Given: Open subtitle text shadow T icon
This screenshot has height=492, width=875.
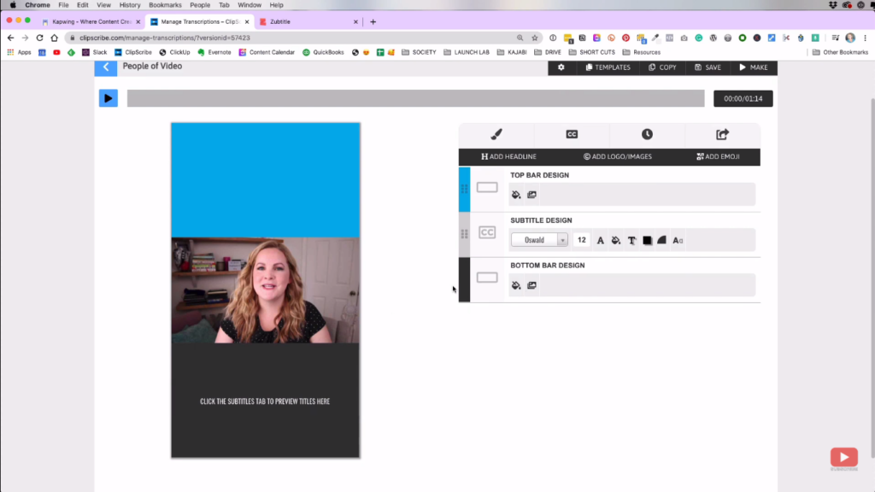Looking at the screenshot, I should [631, 240].
